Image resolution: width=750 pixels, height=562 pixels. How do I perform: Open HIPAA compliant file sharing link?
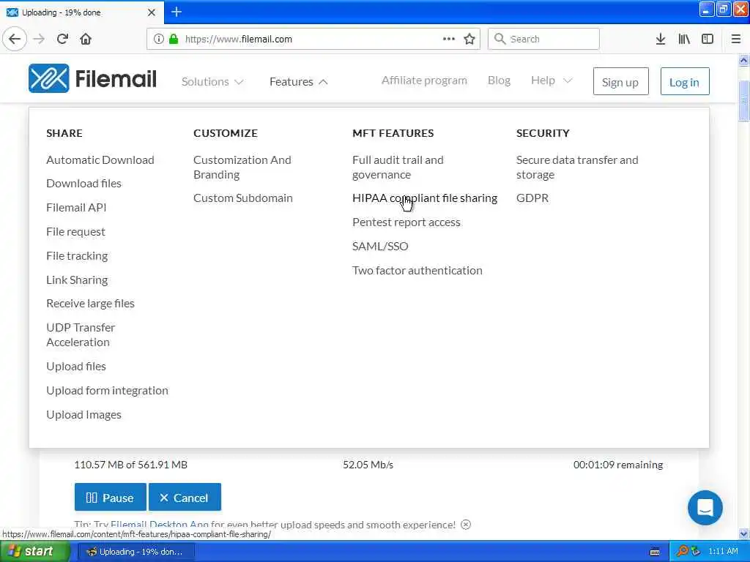point(424,198)
